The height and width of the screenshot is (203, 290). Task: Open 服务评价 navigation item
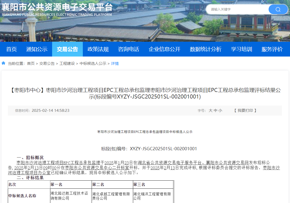[x=272, y=49]
